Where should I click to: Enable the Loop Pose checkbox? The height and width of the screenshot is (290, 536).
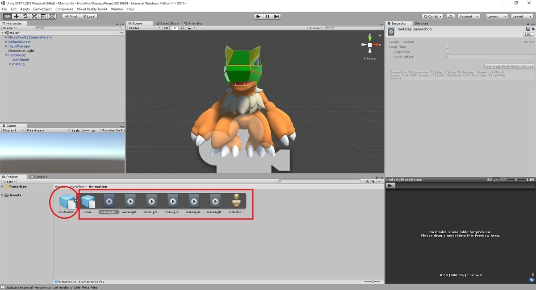click(x=447, y=52)
